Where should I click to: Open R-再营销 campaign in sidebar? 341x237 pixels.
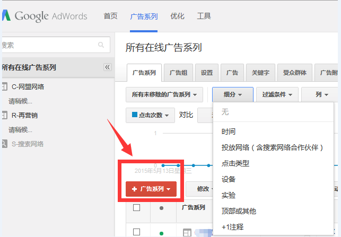(x=24, y=115)
